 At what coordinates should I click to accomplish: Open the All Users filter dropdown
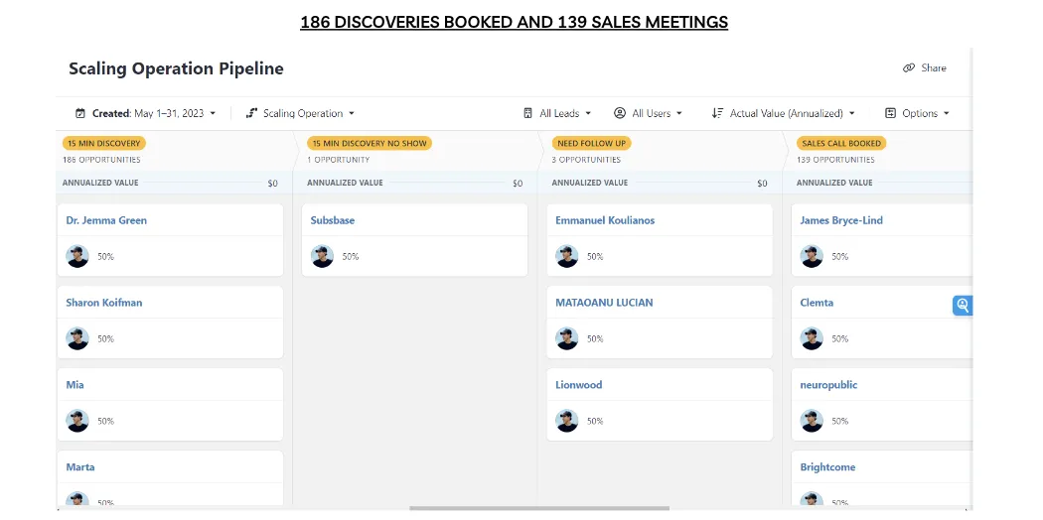tap(657, 113)
